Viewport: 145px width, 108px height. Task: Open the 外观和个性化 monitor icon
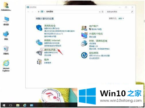click(84, 35)
